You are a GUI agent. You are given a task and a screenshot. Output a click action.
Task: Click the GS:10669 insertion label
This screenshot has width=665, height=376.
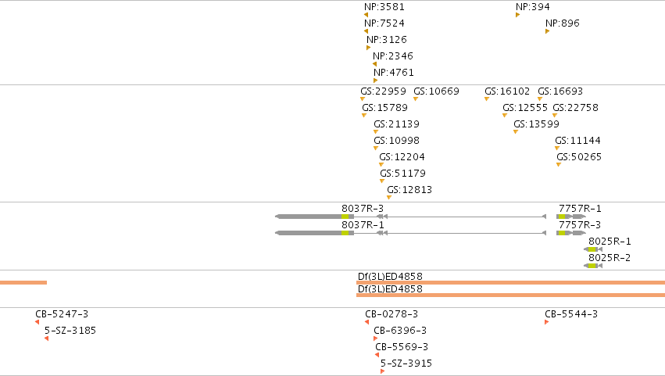436,91
